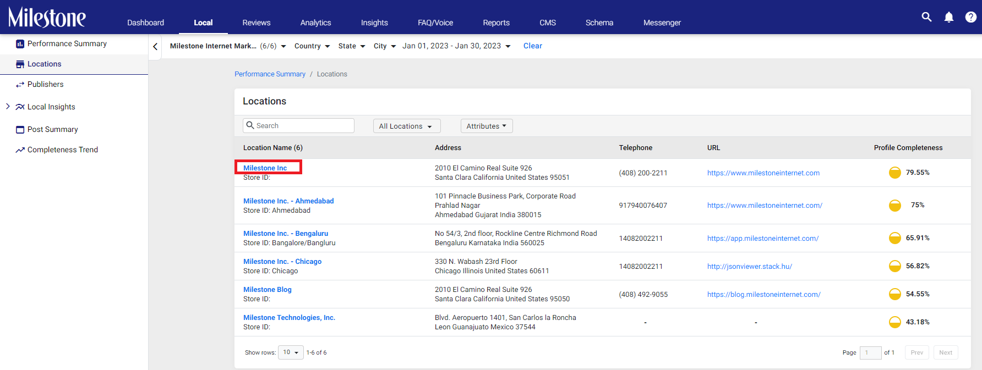The width and height of the screenshot is (982, 370).
Task: Select the Local tab
Action: [203, 23]
